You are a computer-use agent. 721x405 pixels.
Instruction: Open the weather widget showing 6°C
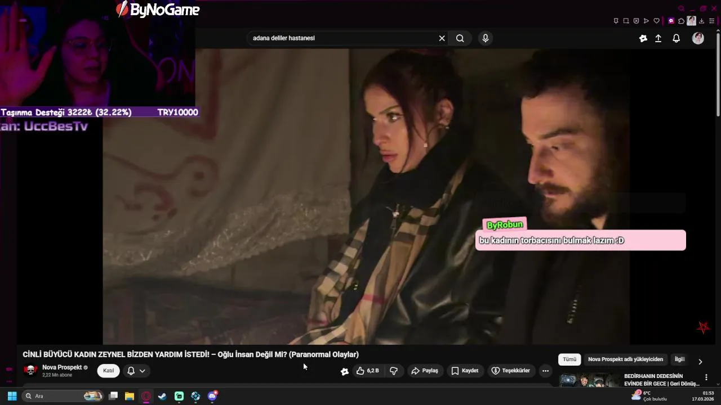click(x=649, y=396)
